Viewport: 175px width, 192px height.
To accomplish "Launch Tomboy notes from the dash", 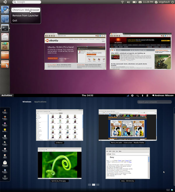I will pos(5,130).
